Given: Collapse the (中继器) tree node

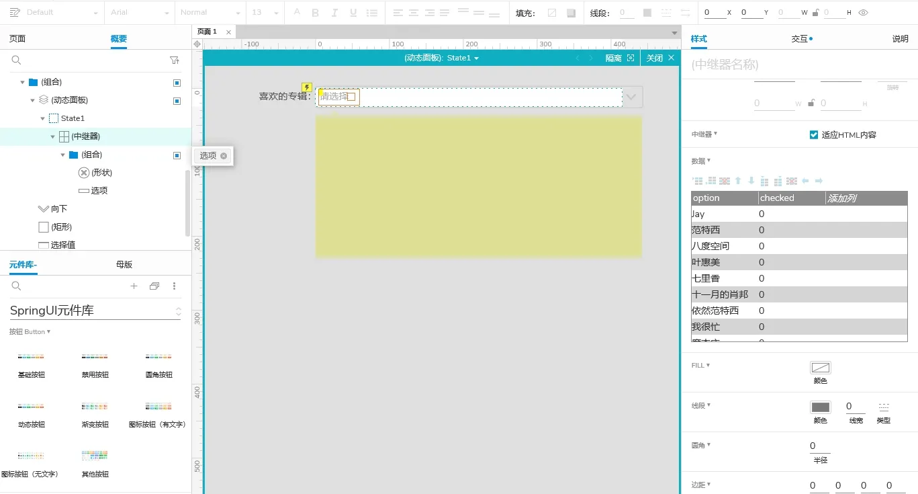Looking at the screenshot, I should click(53, 136).
